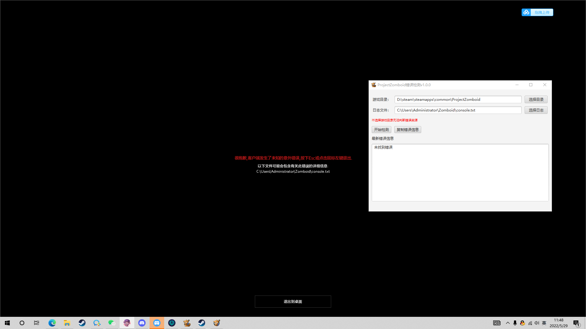586x329 pixels.
Task: Open the notification center icon
Action: [x=576, y=323]
